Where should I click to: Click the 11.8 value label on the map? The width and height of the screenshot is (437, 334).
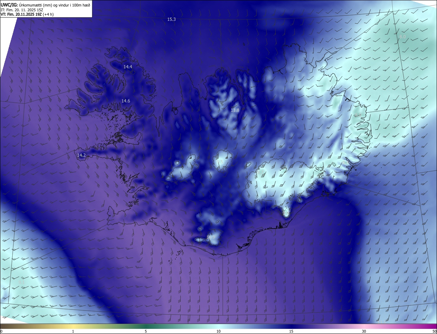[235, 110]
